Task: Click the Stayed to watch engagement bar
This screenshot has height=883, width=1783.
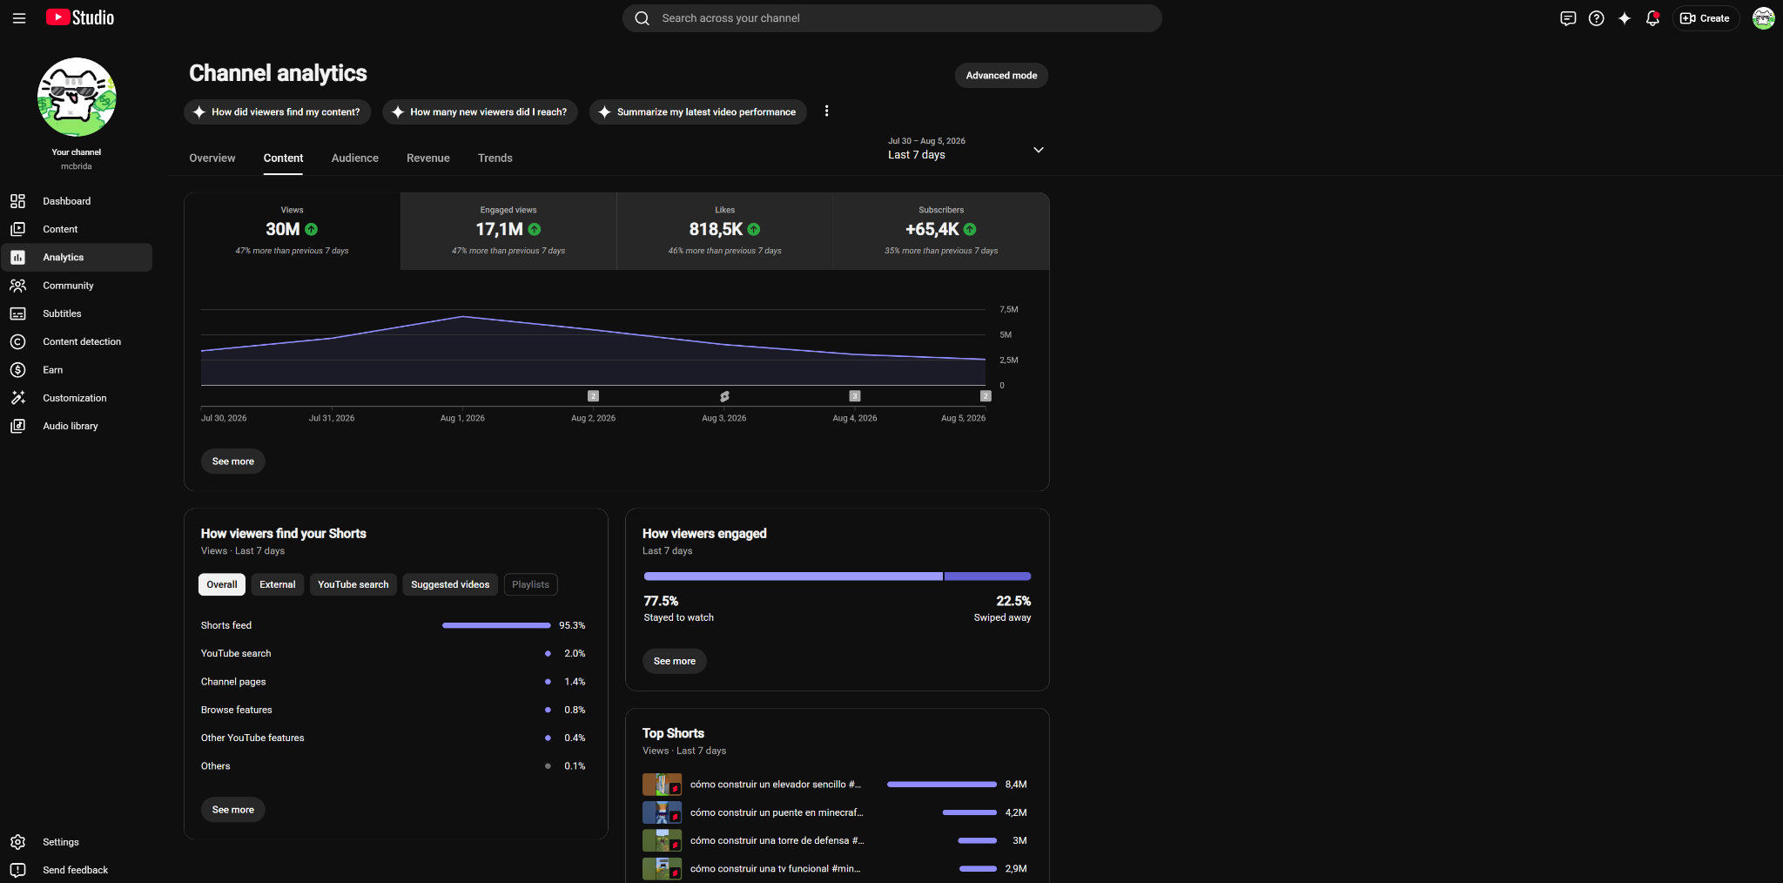Action: click(x=793, y=576)
